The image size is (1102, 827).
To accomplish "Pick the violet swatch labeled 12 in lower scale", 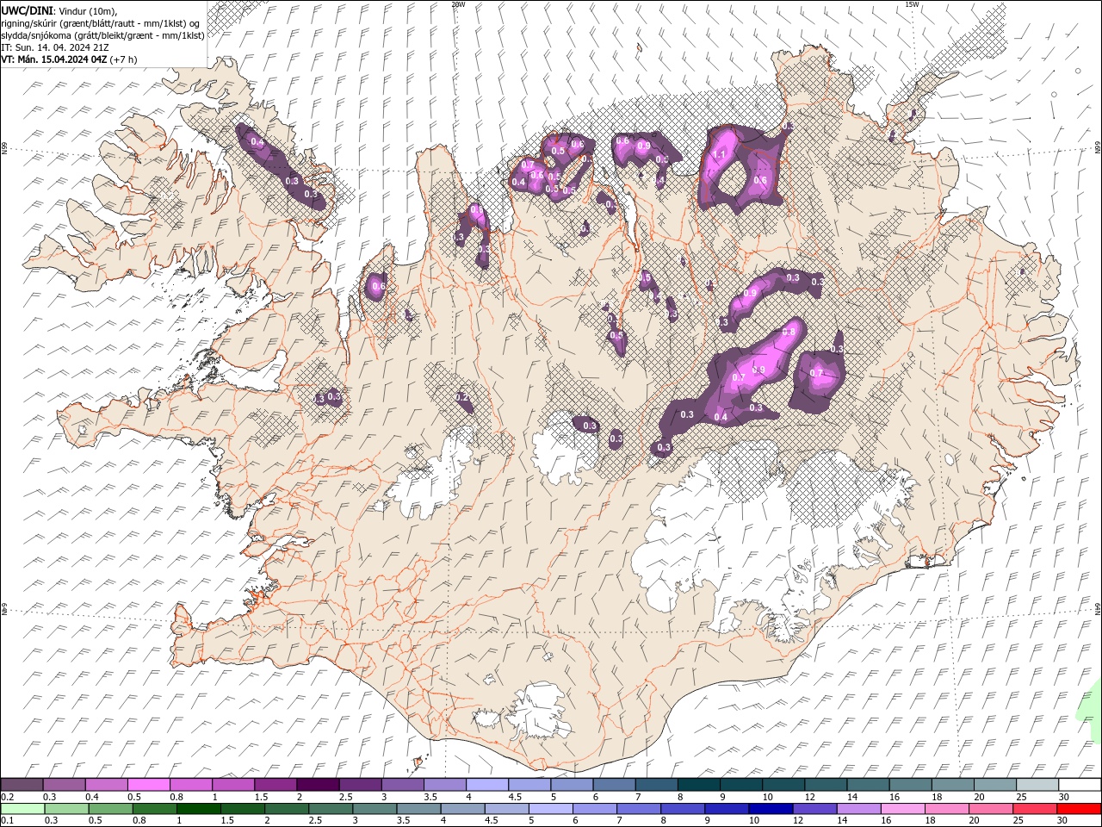I will pos(814,809).
